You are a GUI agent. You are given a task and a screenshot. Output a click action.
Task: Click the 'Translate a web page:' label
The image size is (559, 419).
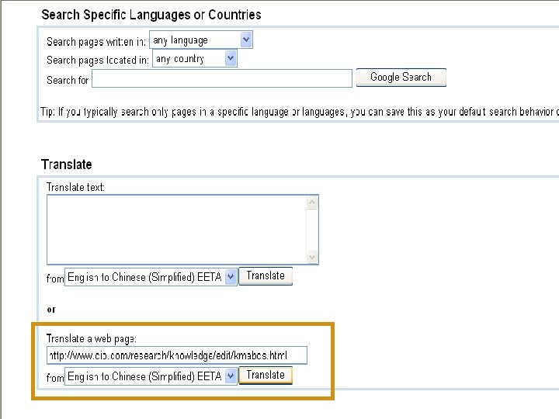tap(92, 338)
